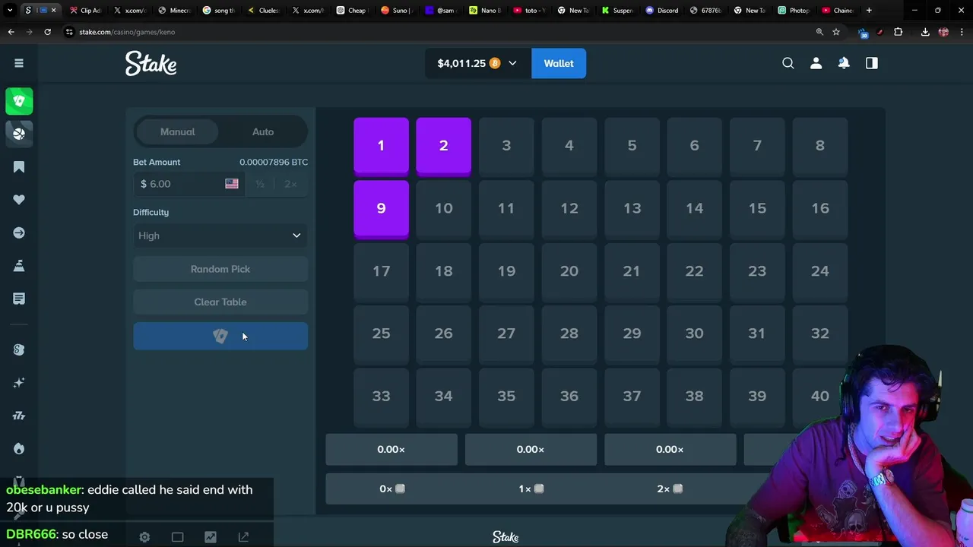Open the user profile icon
This screenshot has width=973, height=547.
click(816, 63)
